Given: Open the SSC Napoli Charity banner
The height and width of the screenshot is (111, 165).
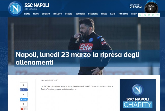Looking at the screenshot, I should click(138, 95).
